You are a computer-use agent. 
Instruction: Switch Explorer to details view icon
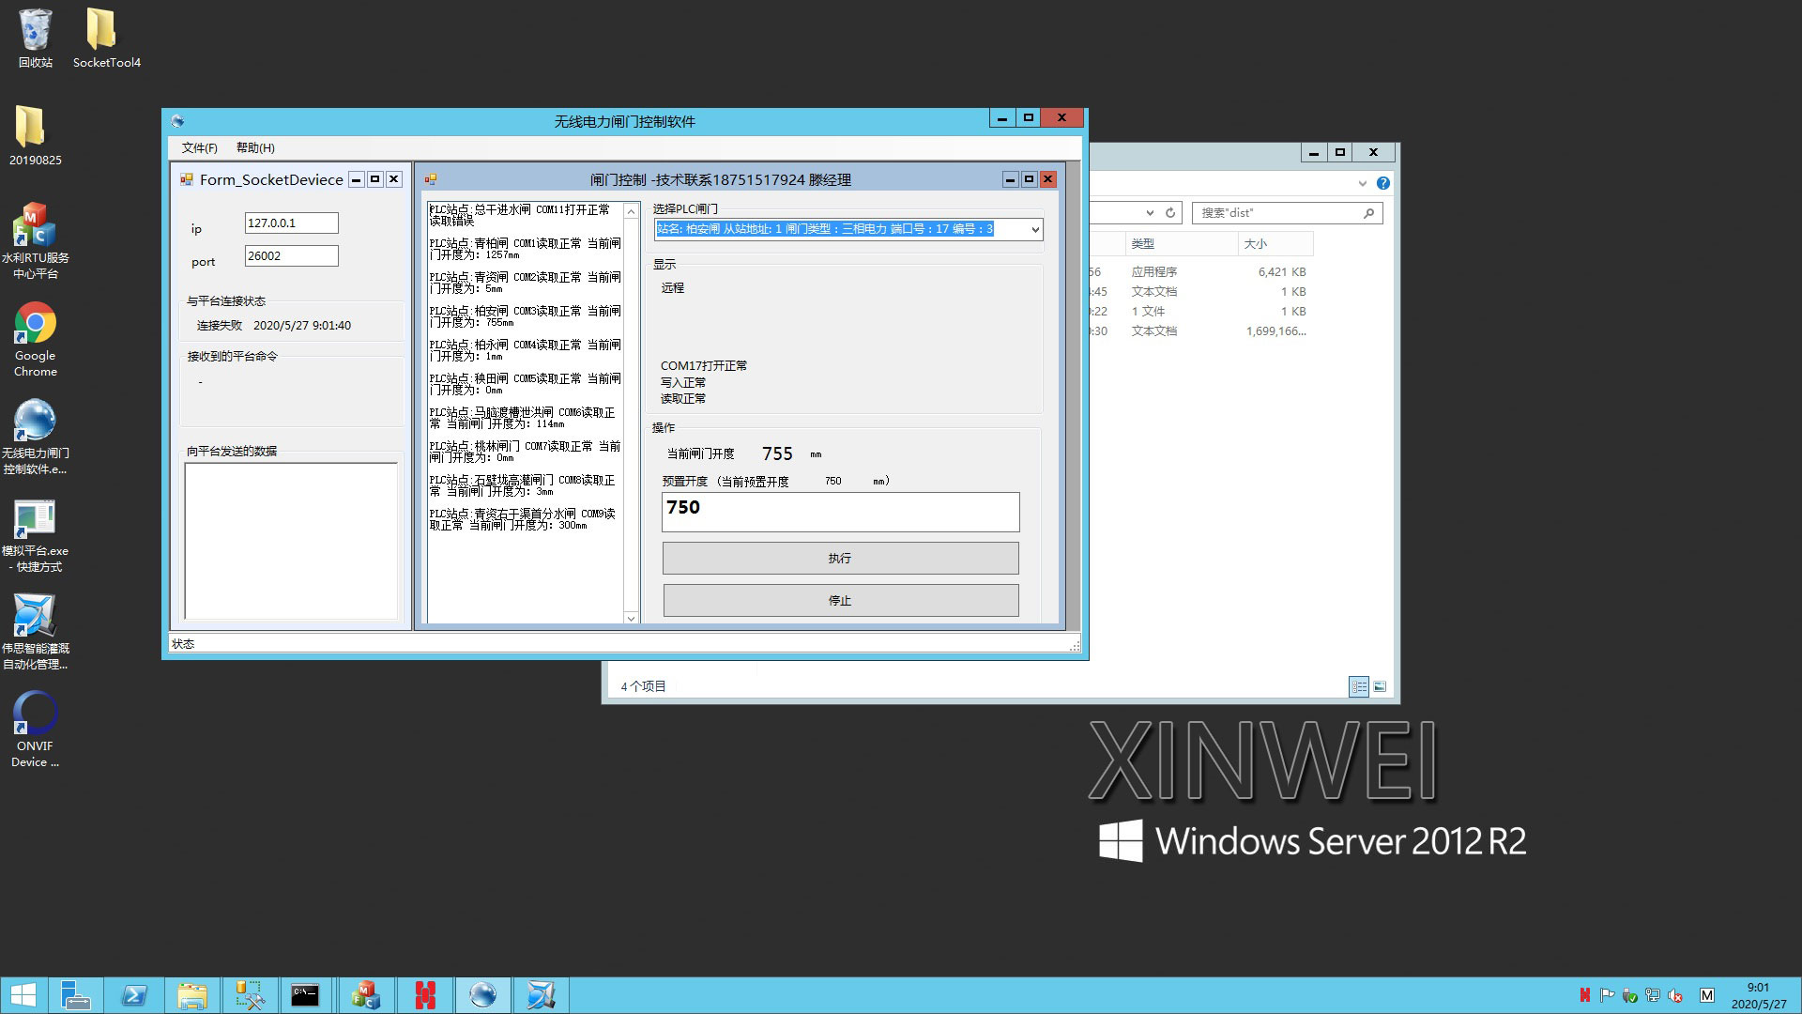pos(1359,687)
